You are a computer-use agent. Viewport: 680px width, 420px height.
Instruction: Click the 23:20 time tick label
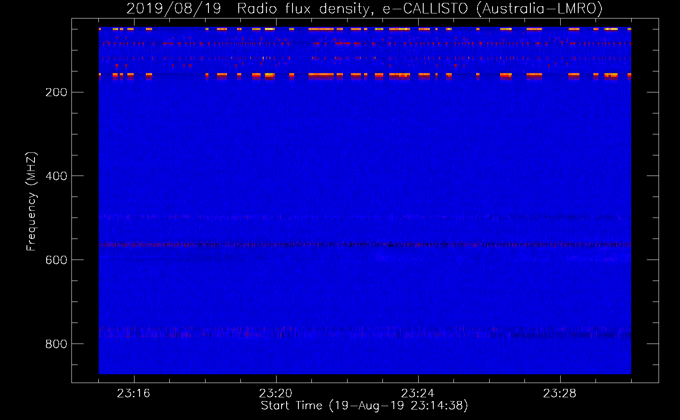coord(275,394)
